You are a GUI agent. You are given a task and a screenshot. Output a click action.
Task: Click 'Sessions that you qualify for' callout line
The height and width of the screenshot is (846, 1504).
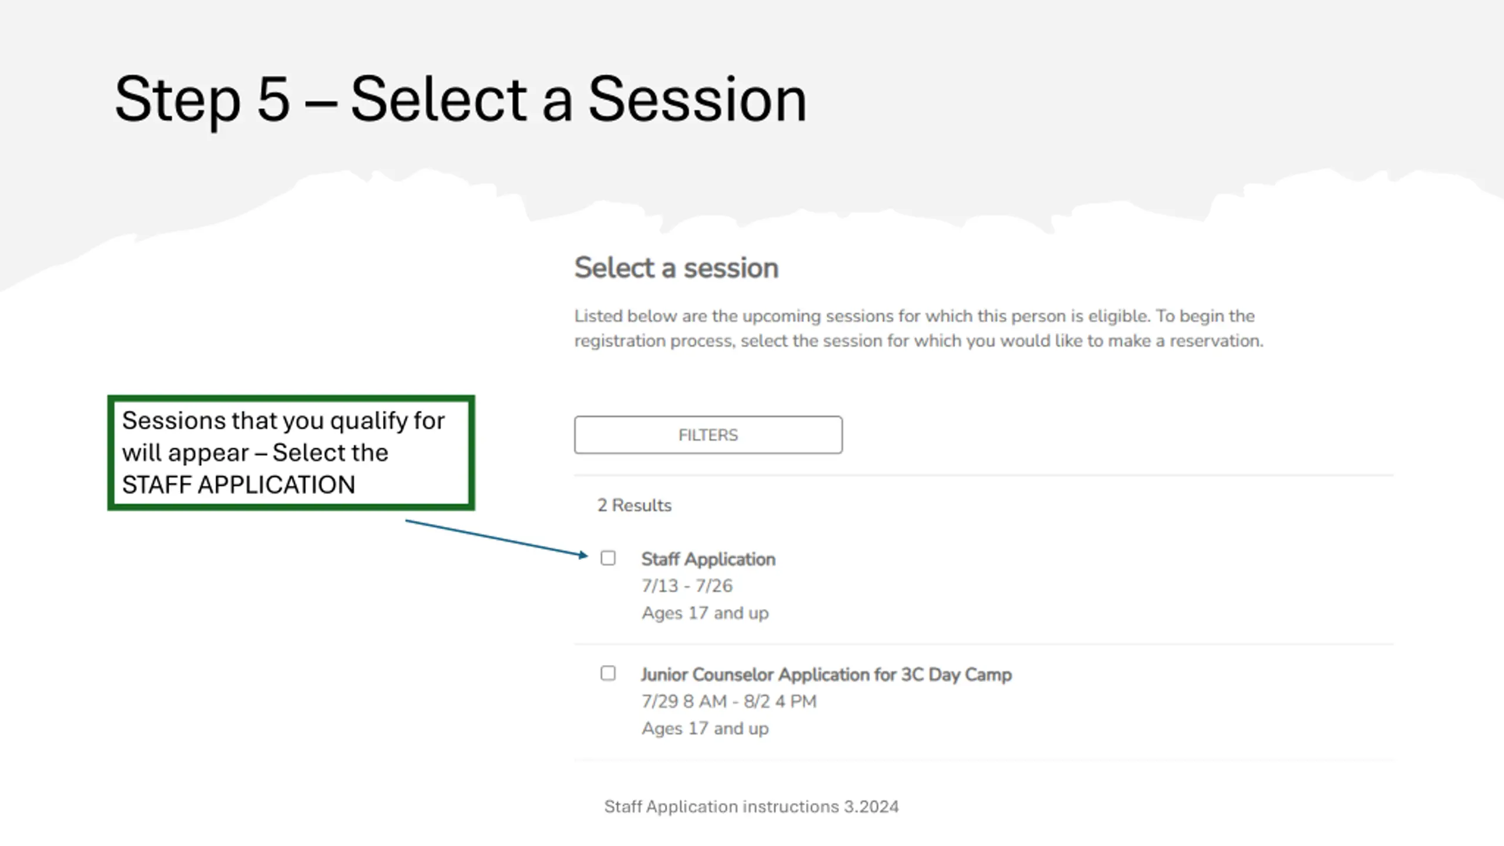283,421
